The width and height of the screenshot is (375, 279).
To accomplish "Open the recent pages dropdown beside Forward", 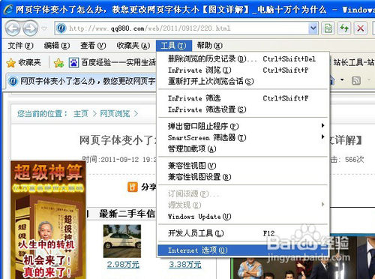I will point(44,28).
